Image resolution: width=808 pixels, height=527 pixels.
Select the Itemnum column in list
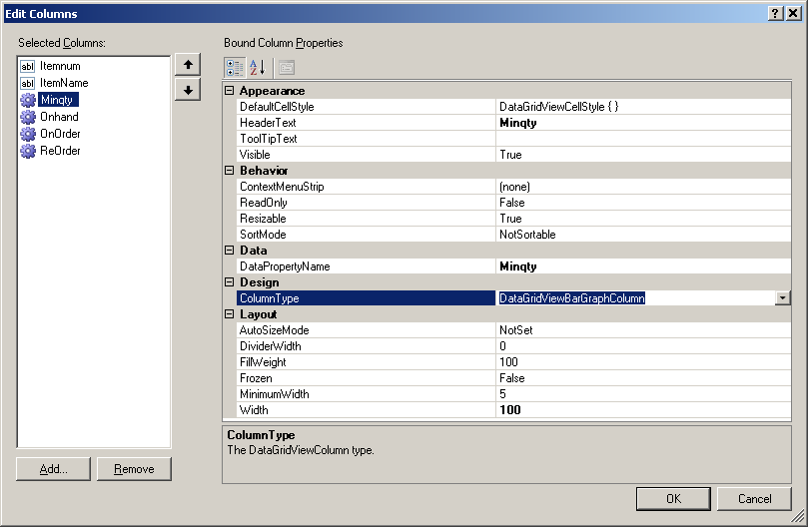(x=59, y=66)
